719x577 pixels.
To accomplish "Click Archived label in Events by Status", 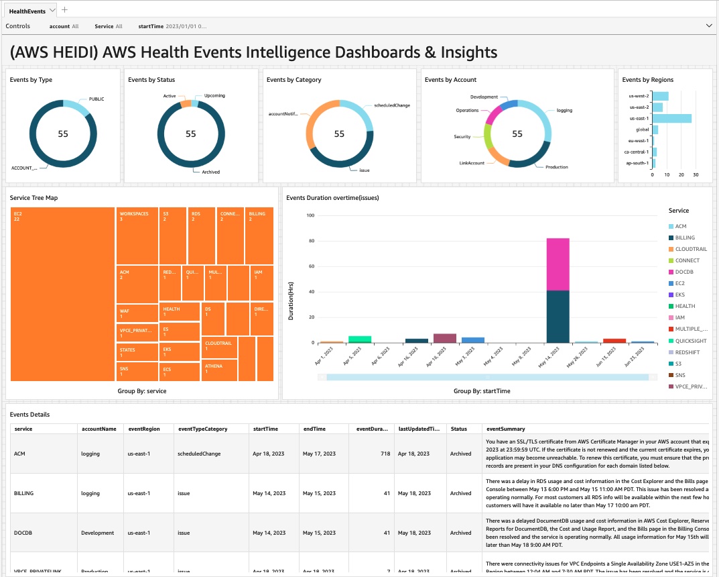I will (211, 172).
